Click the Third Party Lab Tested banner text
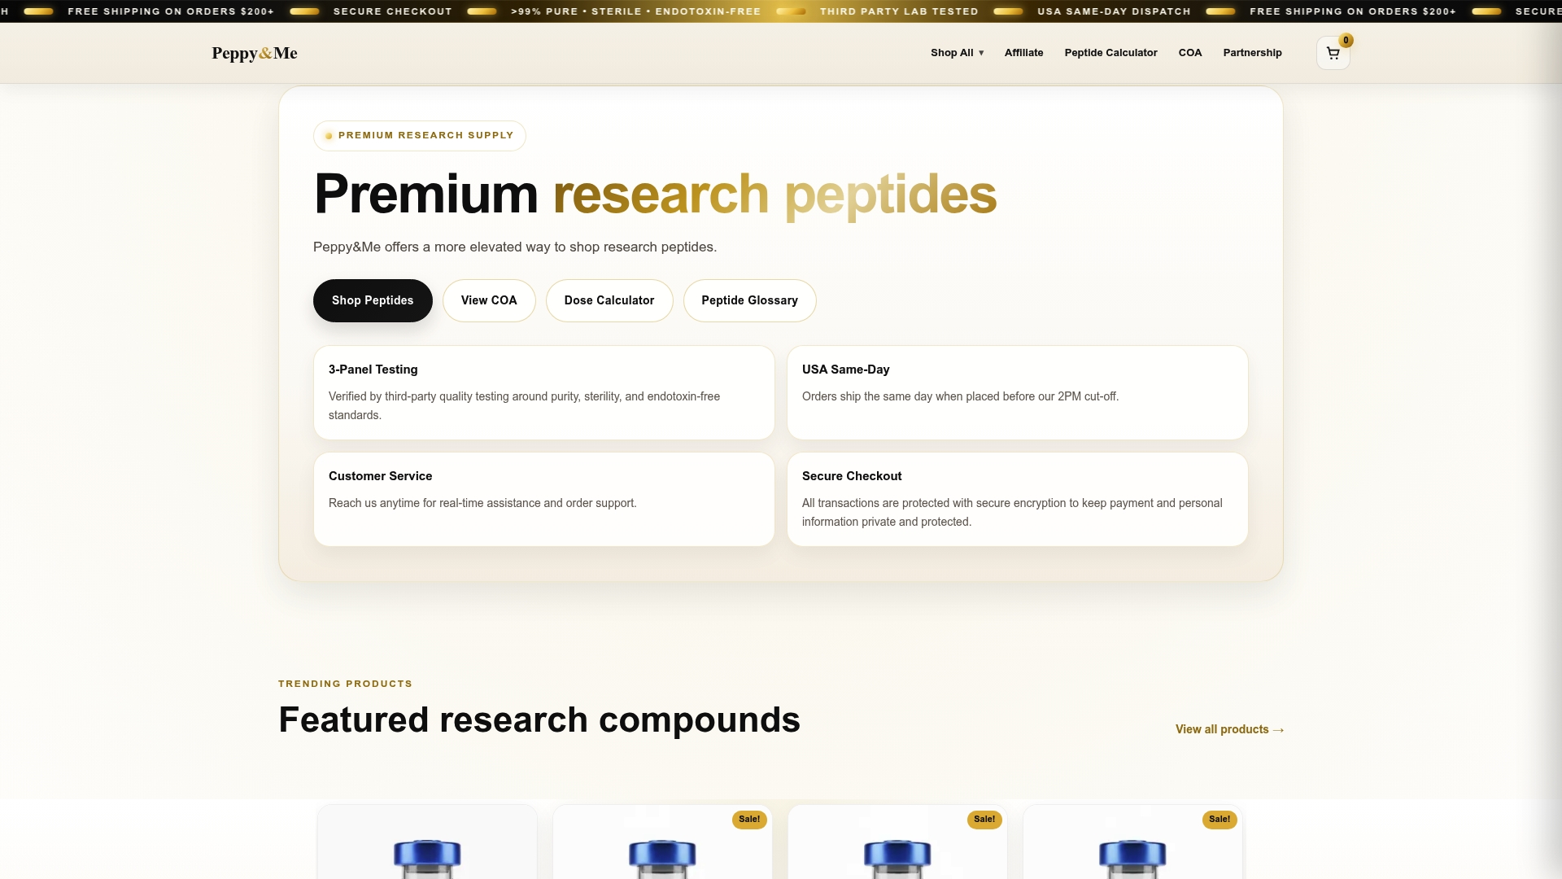Screen dimensions: 1562x879 [x=899, y=11]
